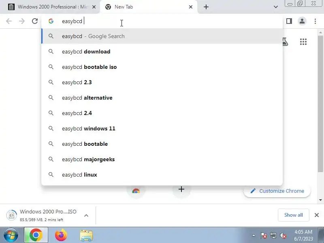Switch to Windows 2000 Professional tab
The height and width of the screenshot is (243, 324).
49,7
